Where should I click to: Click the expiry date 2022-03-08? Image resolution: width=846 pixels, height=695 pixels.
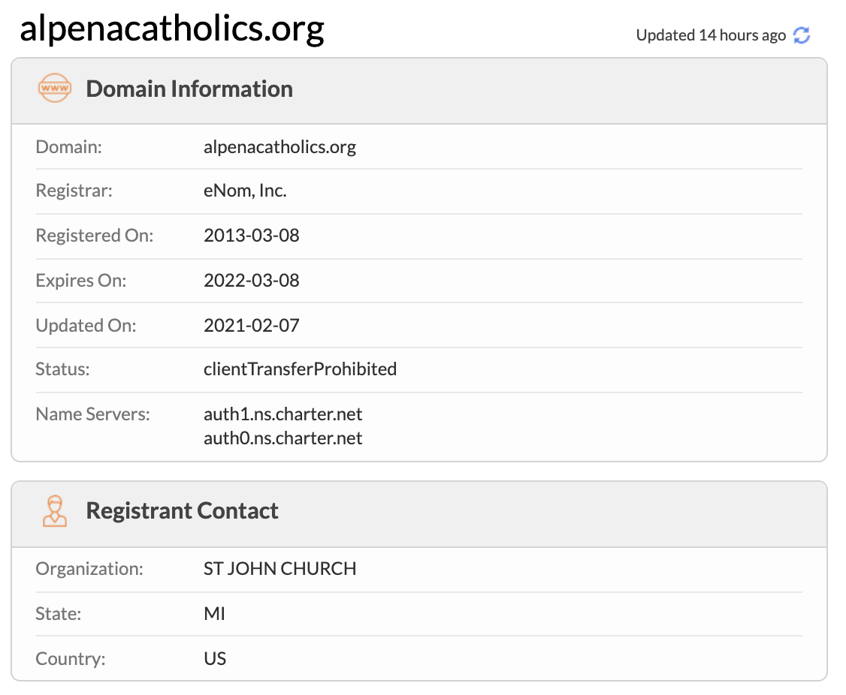click(252, 281)
